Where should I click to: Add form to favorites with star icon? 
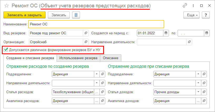pyautogui.click(x=6, y=5)
